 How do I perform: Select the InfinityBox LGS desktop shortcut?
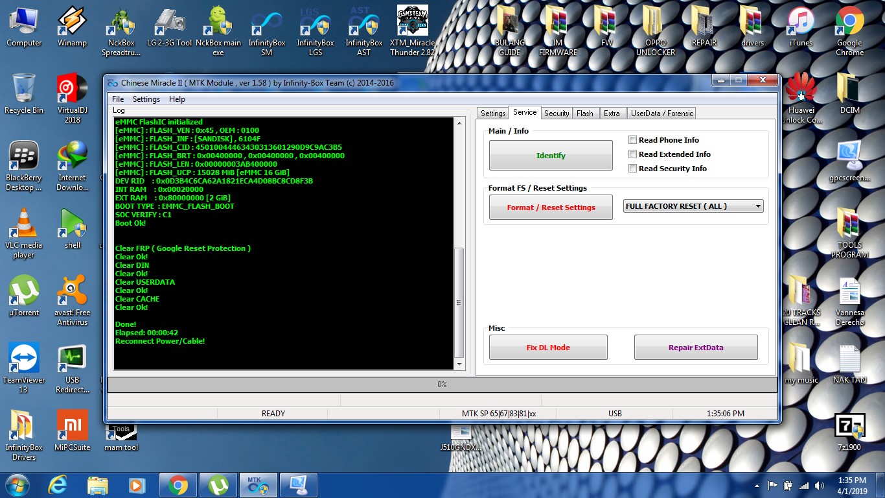[x=316, y=32]
